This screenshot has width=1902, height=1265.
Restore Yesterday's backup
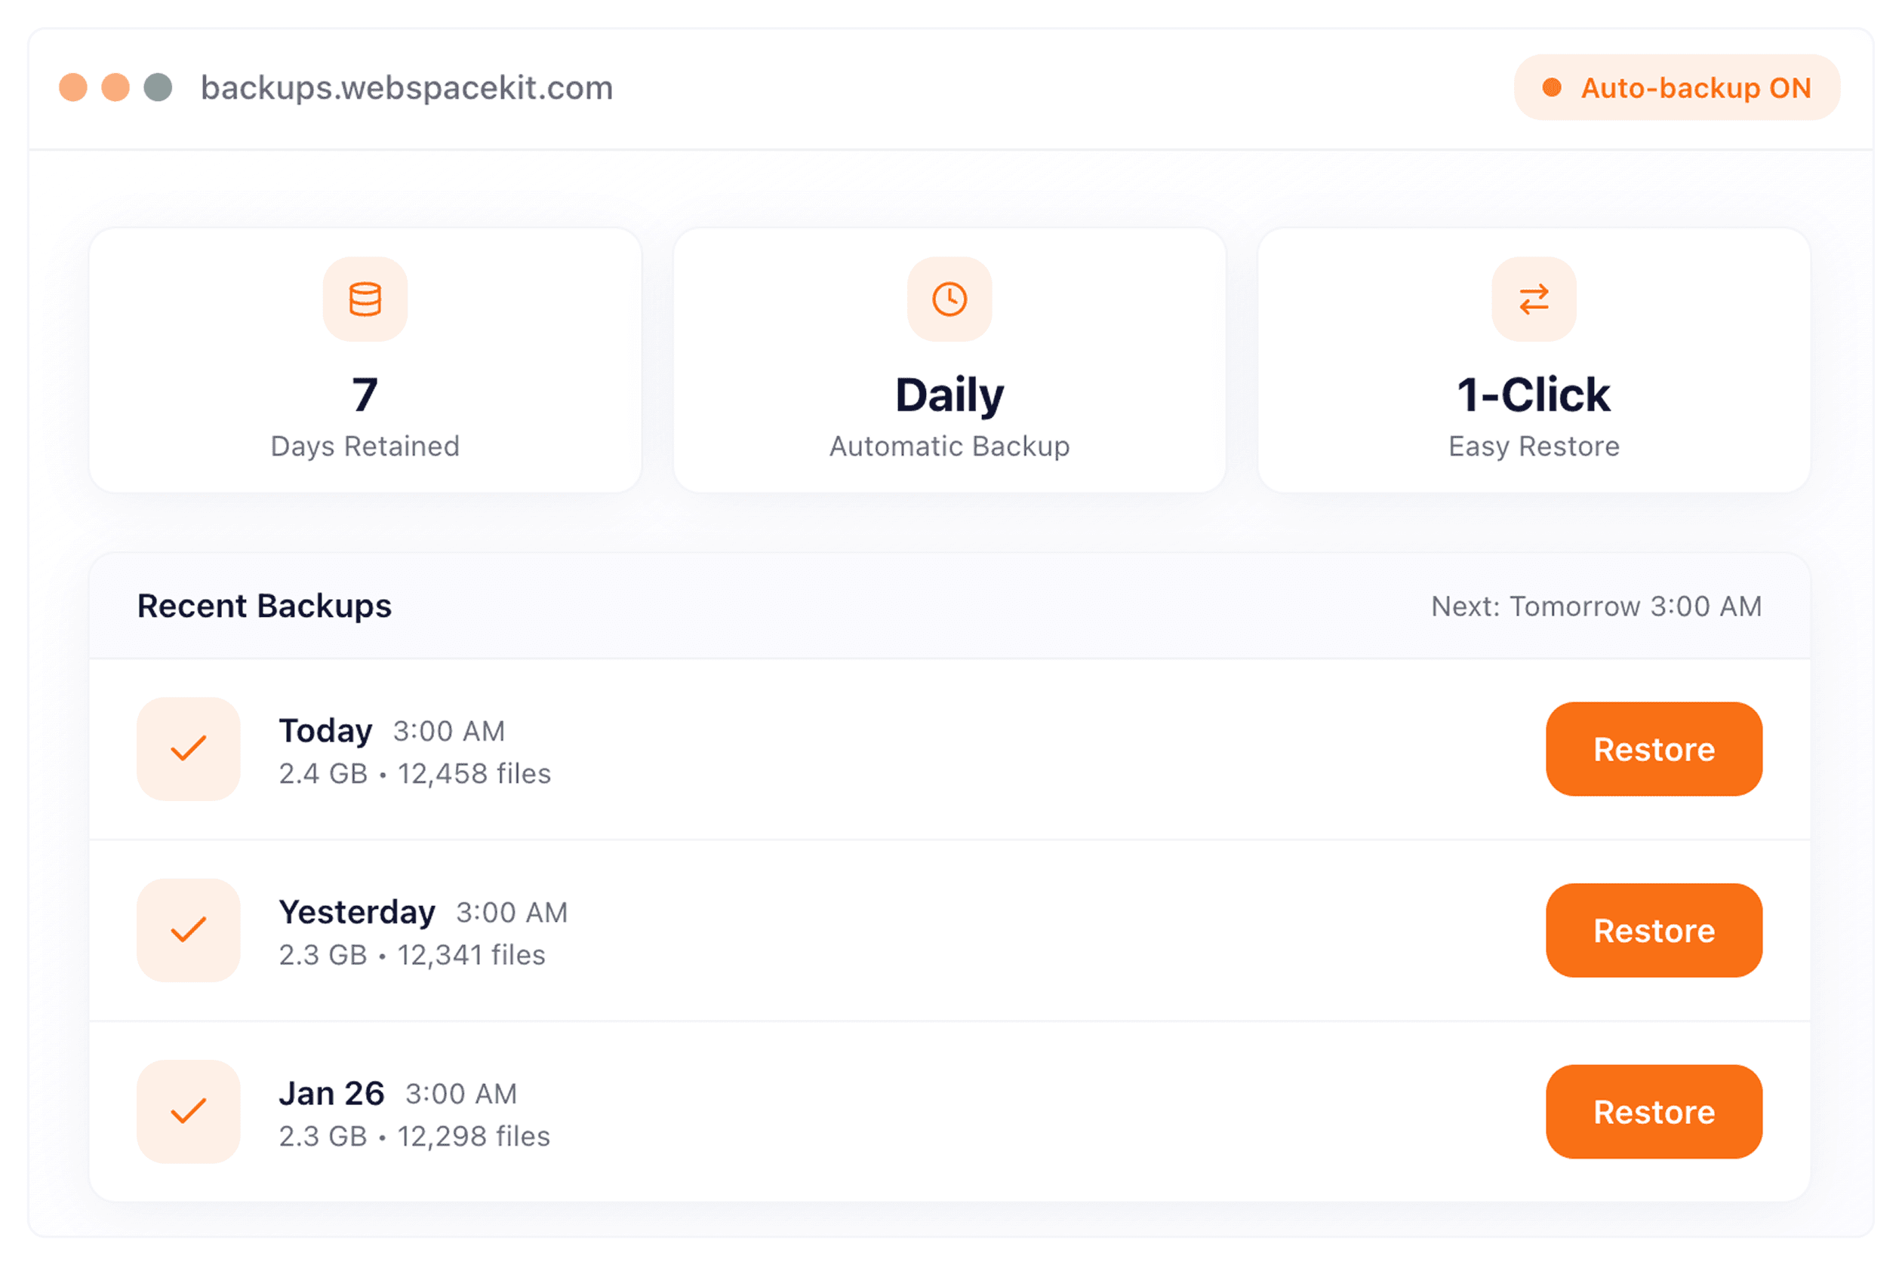pos(1654,930)
